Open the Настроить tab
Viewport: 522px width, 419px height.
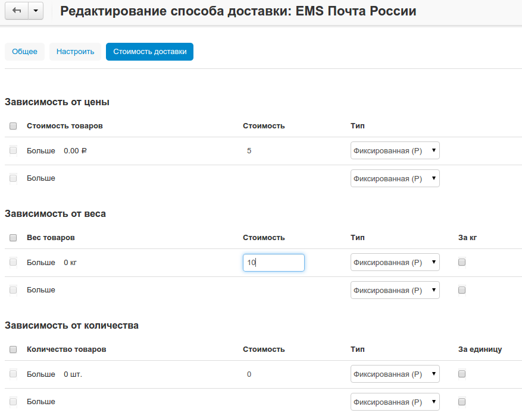pyautogui.click(x=76, y=52)
